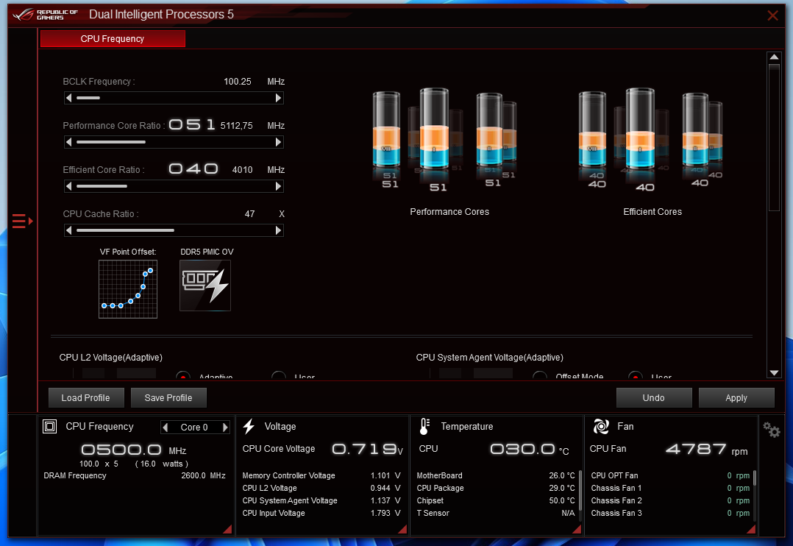This screenshot has width=793, height=546.
Task: Expand Voltage monitor via red corner triangle
Action: pyautogui.click(x=402, y=529)
